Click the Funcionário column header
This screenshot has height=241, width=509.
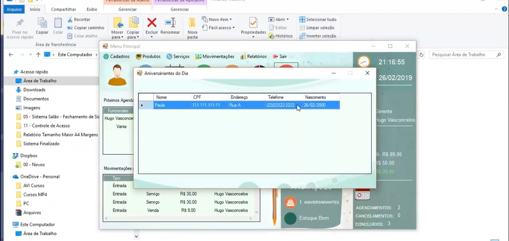coord(118,111)
